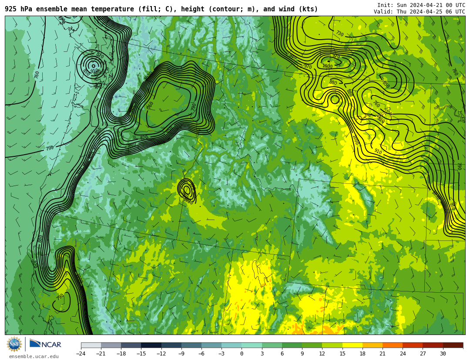
Task: Click the -24 to -21 color swatch
Action: click(x=91, y=345)
